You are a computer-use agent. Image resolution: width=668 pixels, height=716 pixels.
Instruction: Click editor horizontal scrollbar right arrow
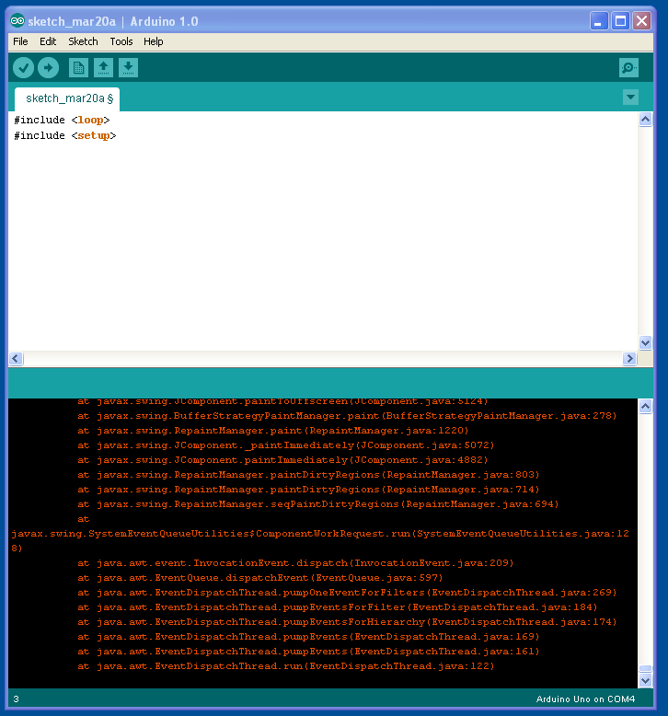[629, 358]
